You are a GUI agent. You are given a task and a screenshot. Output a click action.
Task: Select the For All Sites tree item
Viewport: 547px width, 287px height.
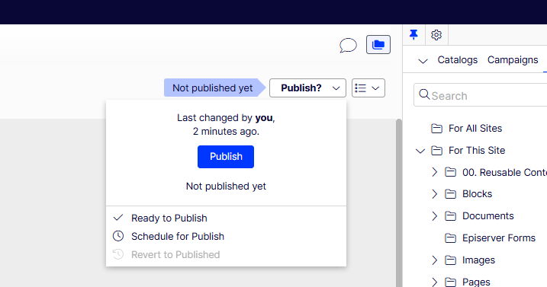[475, 129]
